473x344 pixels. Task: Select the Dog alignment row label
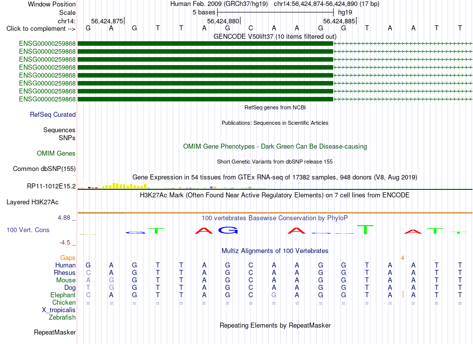coord(70,288)
